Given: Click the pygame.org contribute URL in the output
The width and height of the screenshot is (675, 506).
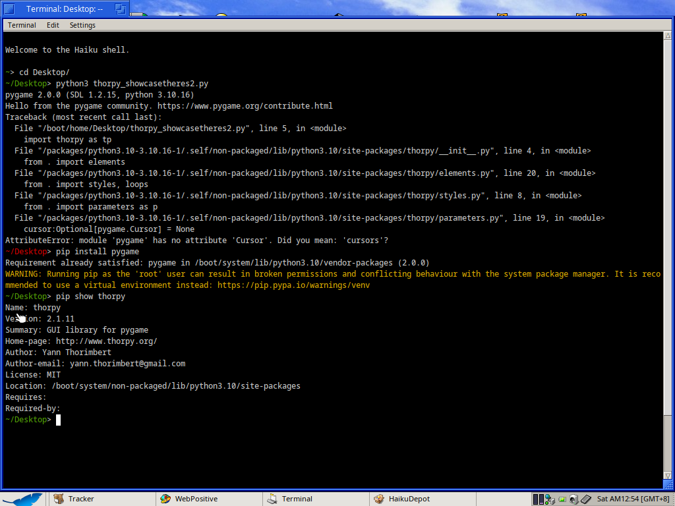Looking at the screenshot, I should (x=245, y=106).
